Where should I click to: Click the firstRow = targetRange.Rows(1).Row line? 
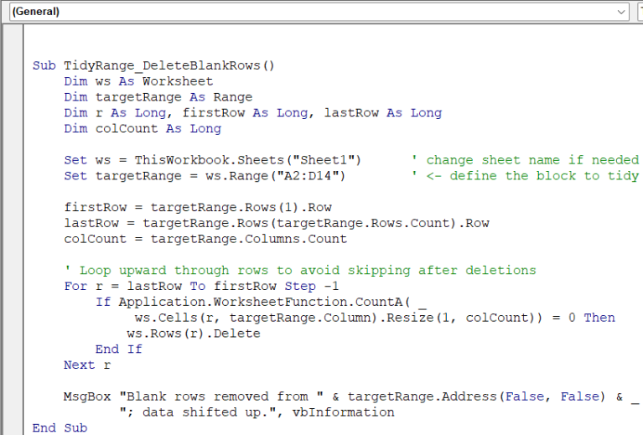198,208
